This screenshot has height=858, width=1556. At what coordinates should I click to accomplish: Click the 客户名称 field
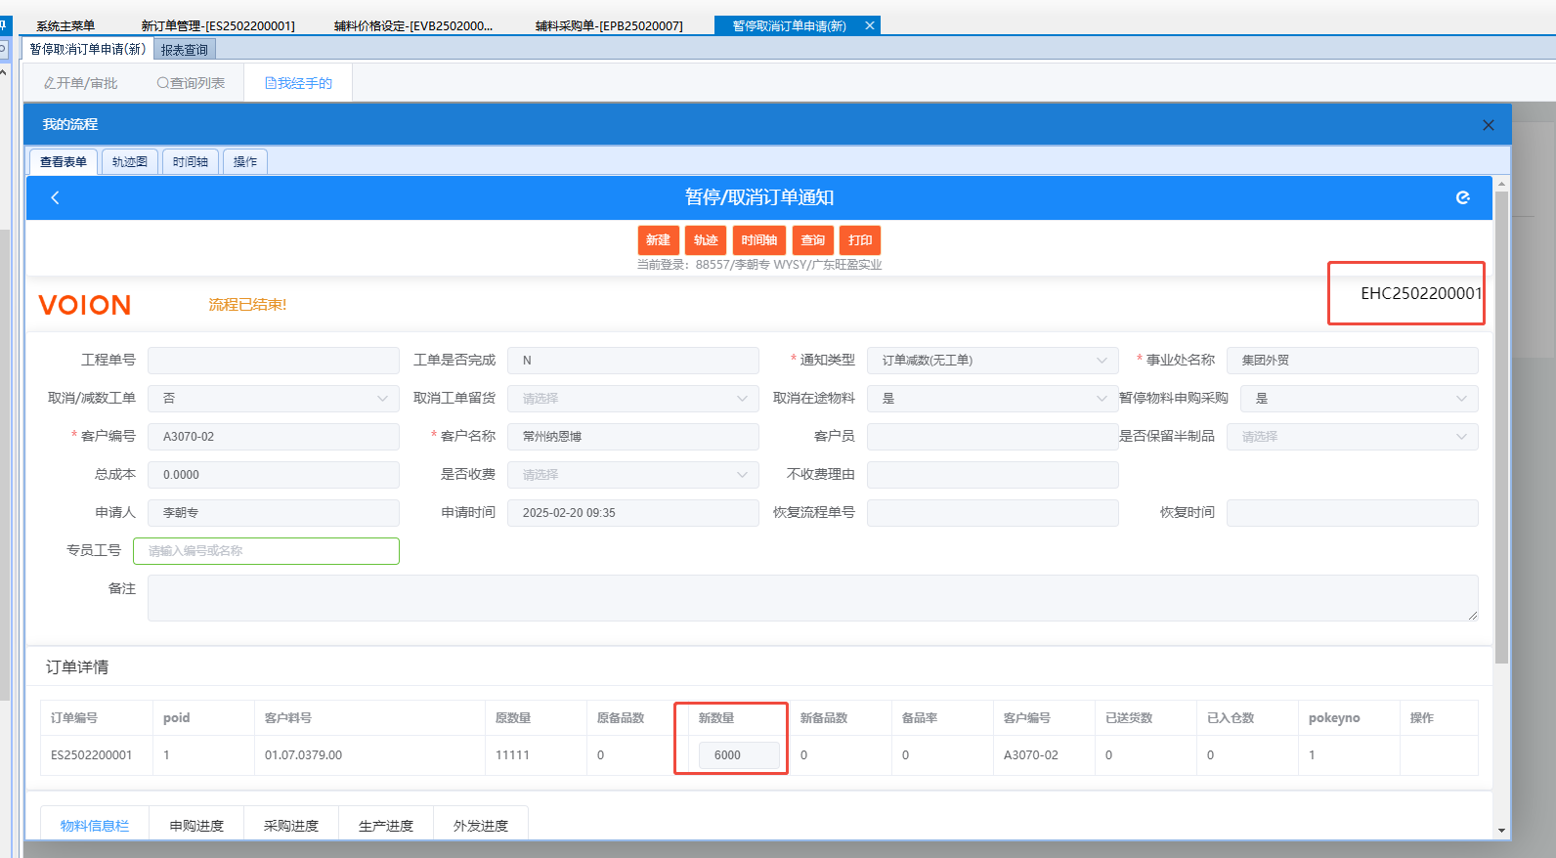tap(633, 437)
